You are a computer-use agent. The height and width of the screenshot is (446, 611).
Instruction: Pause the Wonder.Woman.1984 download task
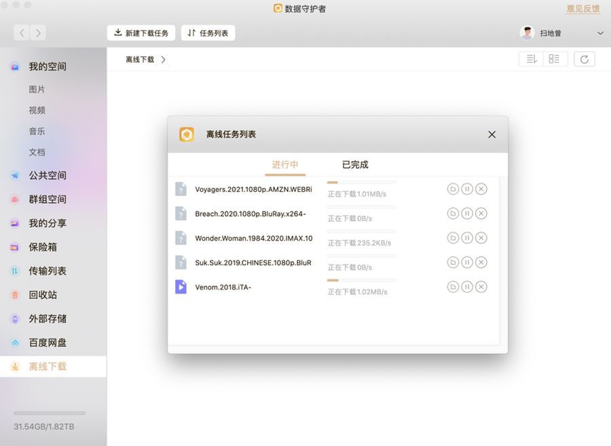[x=467, y=238]
